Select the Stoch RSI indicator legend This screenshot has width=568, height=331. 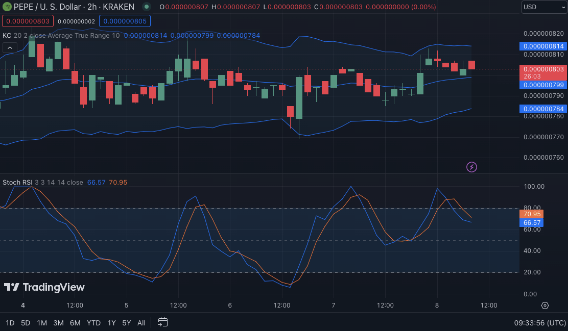coord(17,182)
